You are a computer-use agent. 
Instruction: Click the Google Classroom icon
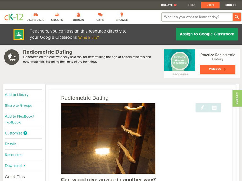(x=19, y=34)
